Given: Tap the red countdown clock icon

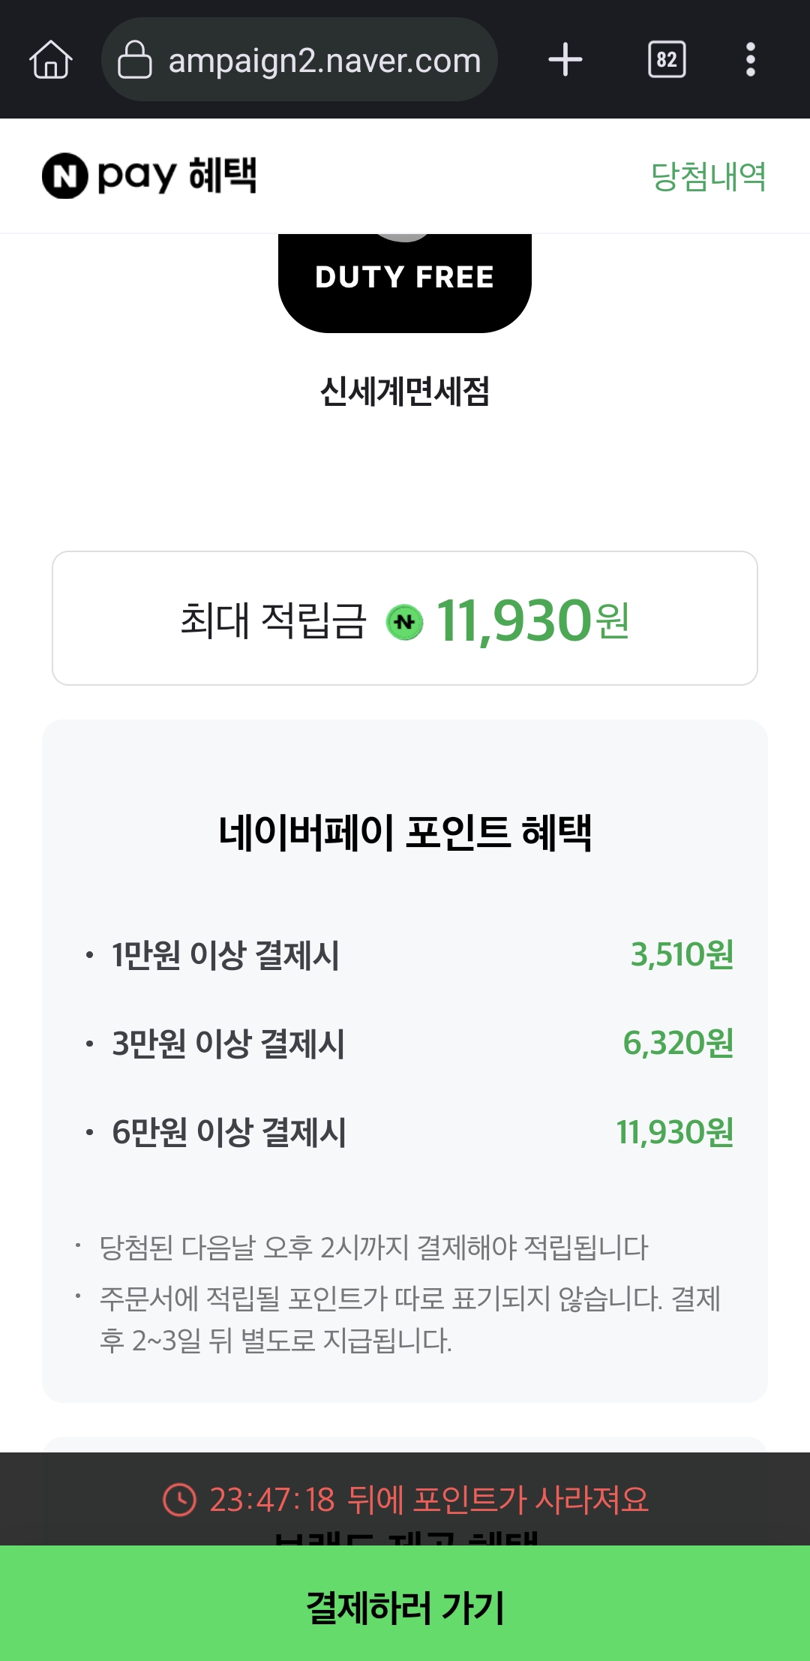Looking at the screenshot, I should click(x=179, y=1500).
